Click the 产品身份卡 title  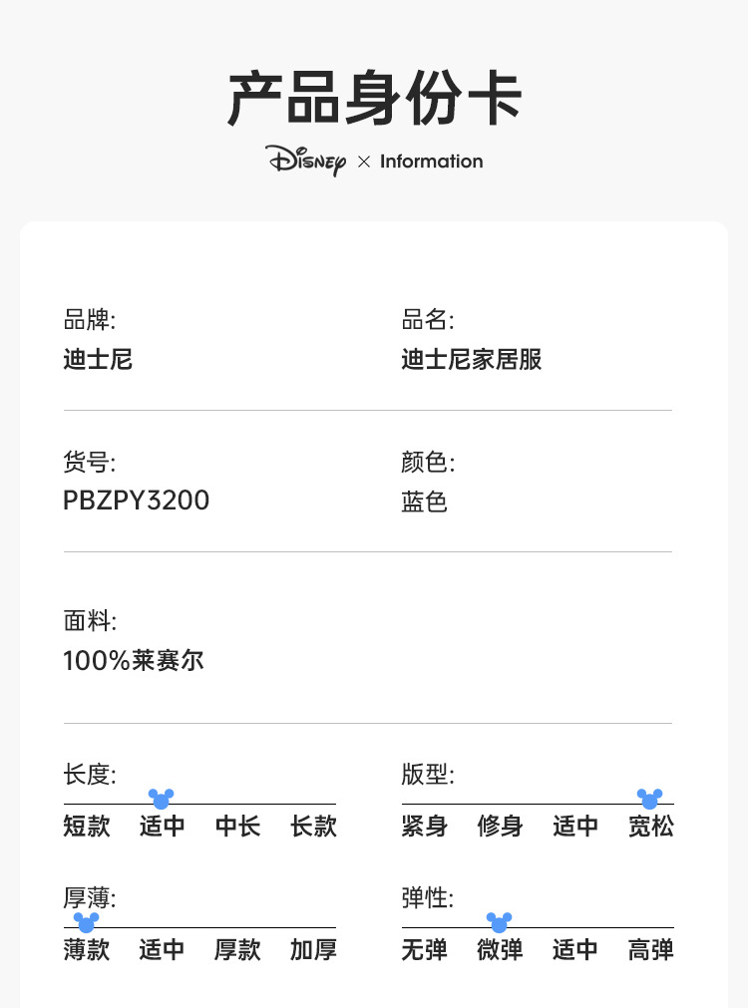tap(374, 99)
